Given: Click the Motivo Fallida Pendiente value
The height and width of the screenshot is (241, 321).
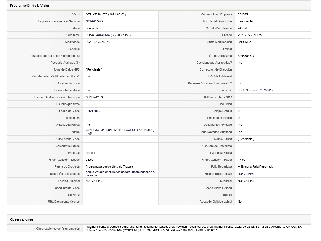Looking at the screenshot, I should (x=246, y=139).
